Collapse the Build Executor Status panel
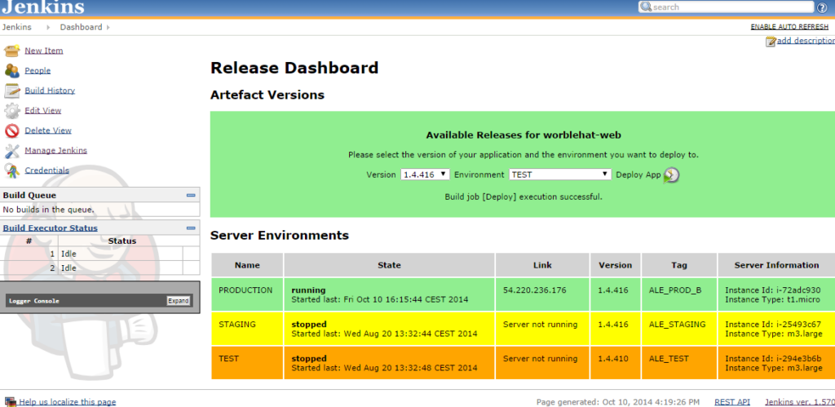 click(x=191, y=228)
